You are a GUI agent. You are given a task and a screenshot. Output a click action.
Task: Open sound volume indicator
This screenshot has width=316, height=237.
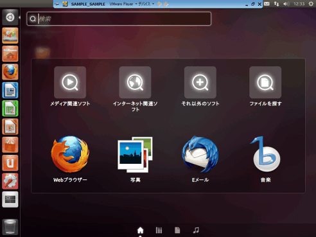(x=286, y=4)
